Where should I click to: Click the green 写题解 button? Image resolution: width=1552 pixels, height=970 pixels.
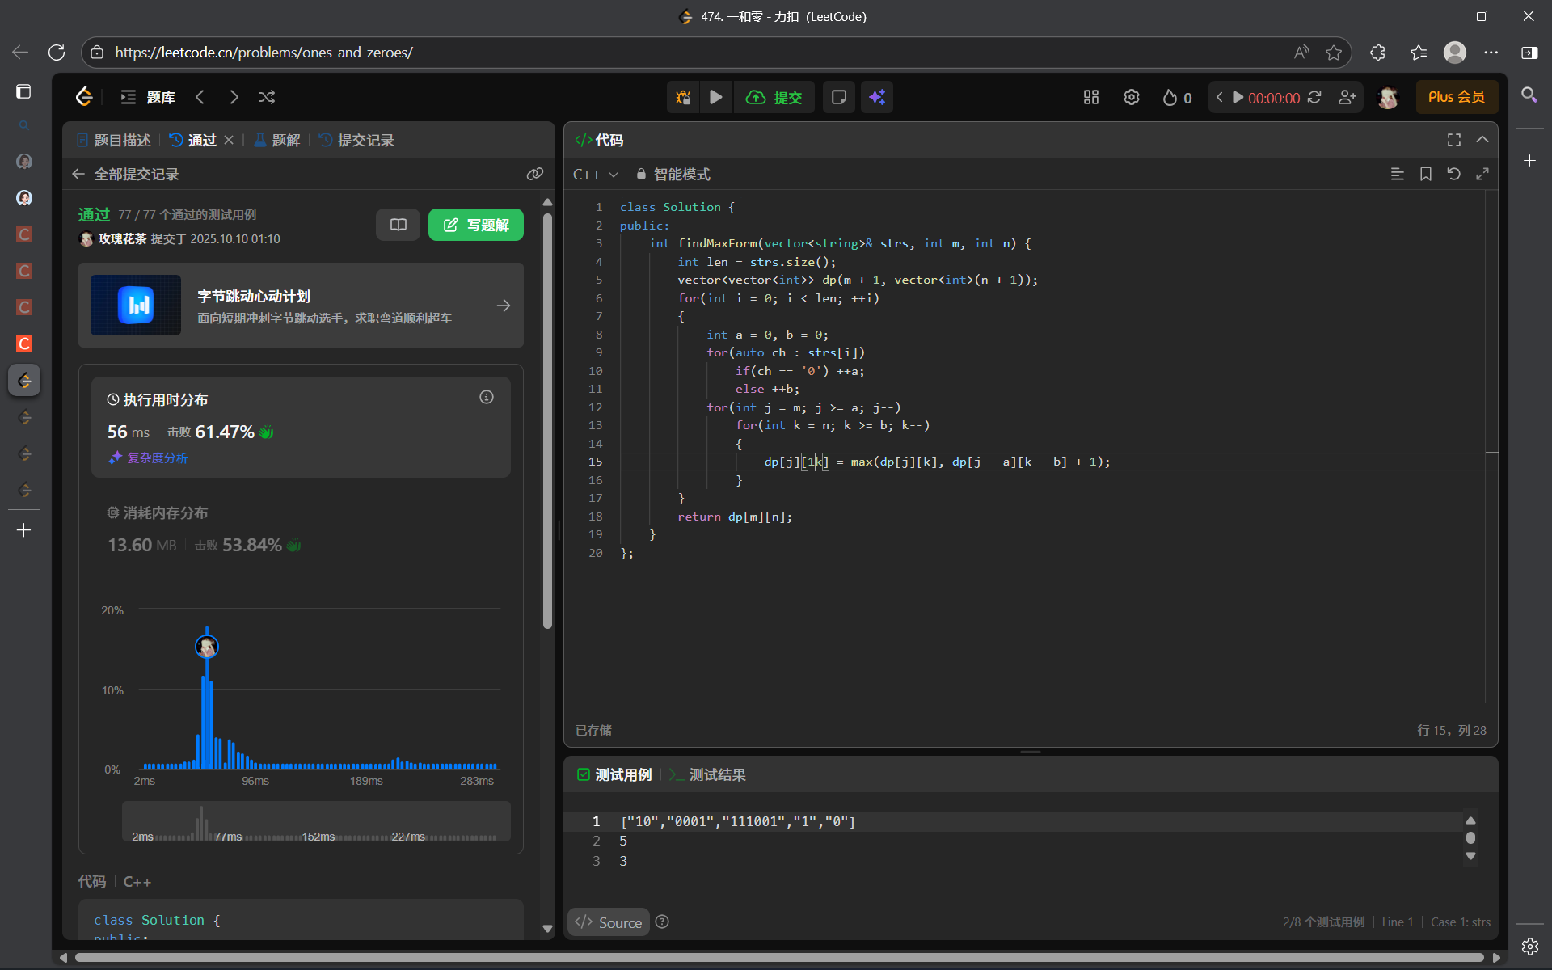tap(476, 225)
